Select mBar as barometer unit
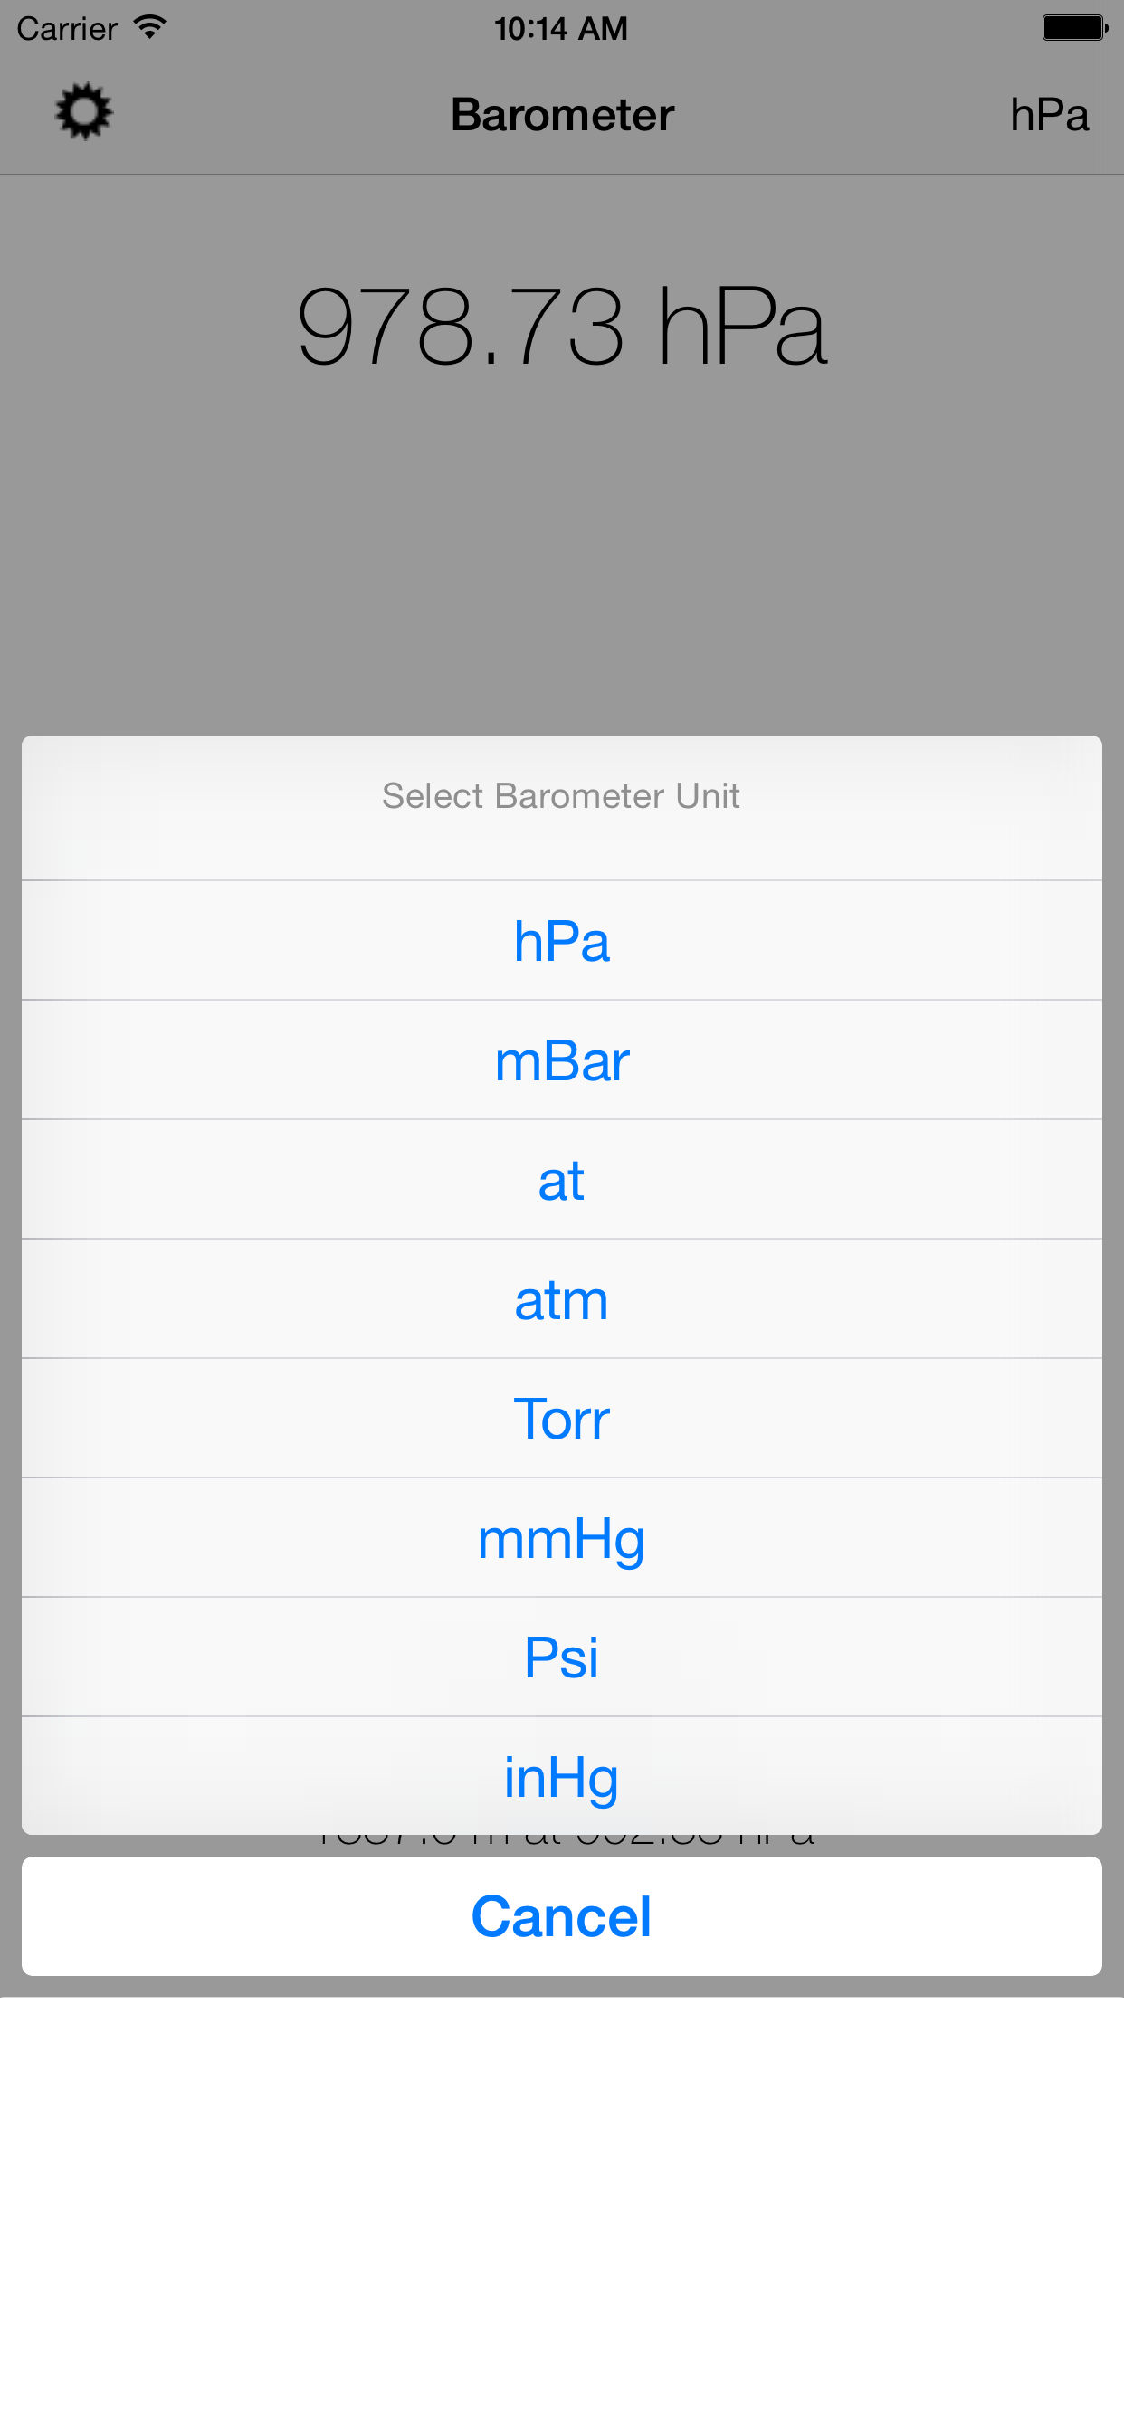 point(561,1060)
